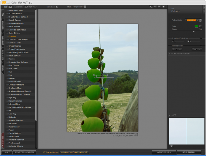Toggle favorite star for Film Grain filter
The height and width of the screenshot is (156, 206).
tap(7, 69)
